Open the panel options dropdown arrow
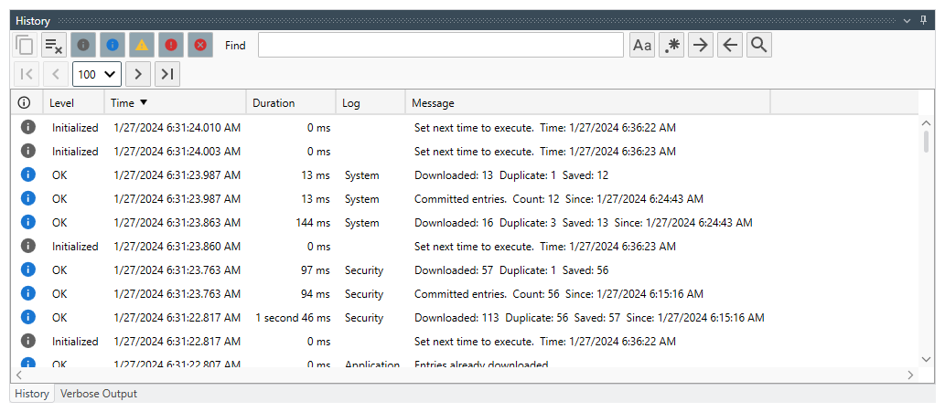This screenshot has height=412, width=945. (x=907, y=20)
